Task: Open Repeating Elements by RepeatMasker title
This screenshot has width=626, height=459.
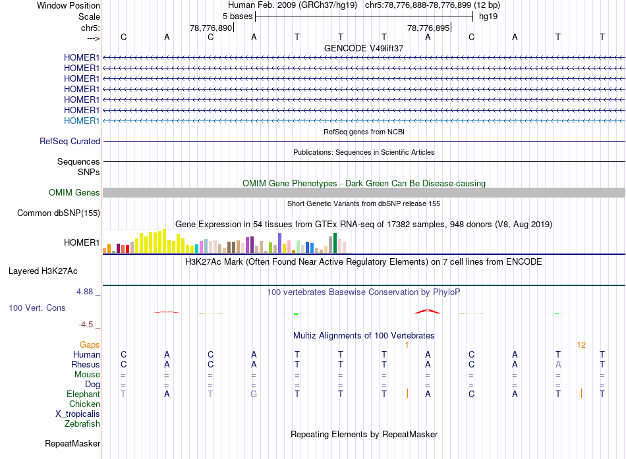Action: (x=364, y=434)
